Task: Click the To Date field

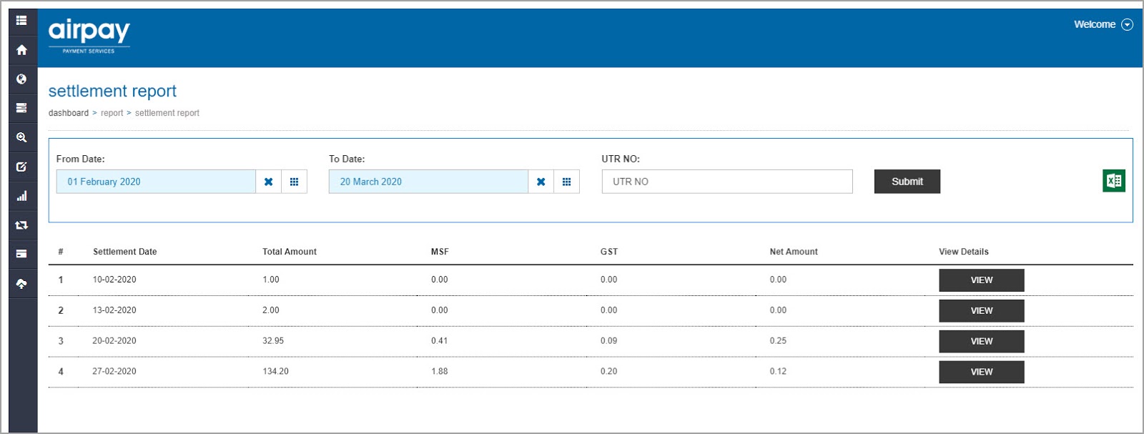Action: click(428, 182)
